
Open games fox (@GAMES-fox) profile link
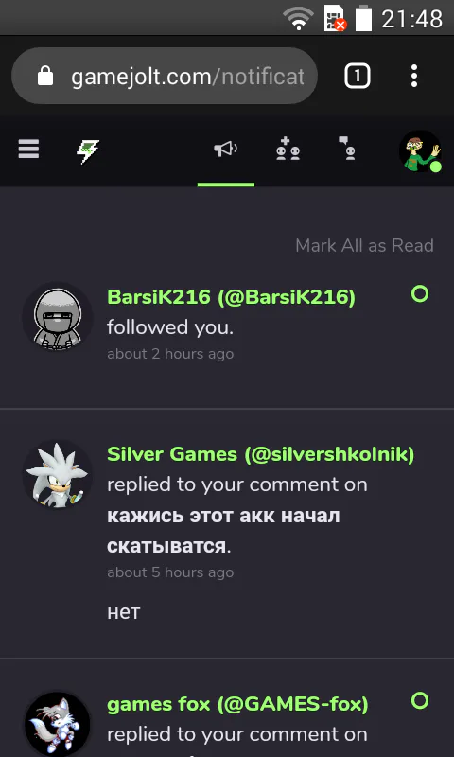click(237, 704)
